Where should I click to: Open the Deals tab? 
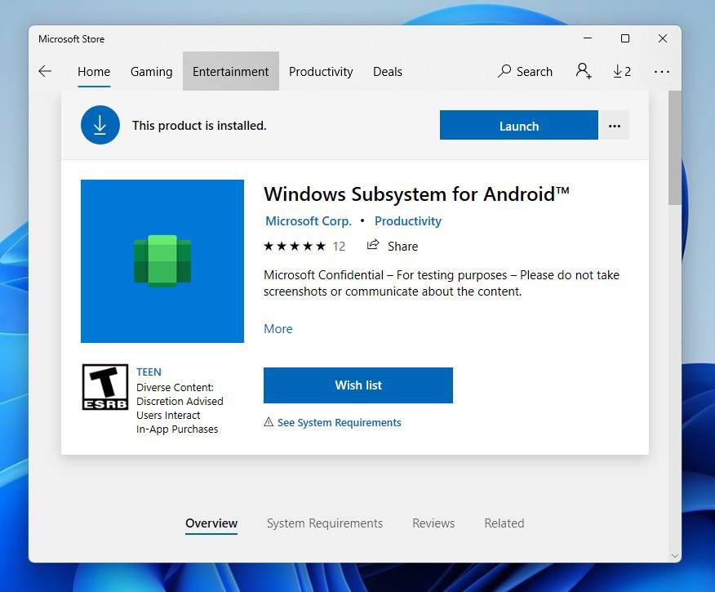(388, 72)
